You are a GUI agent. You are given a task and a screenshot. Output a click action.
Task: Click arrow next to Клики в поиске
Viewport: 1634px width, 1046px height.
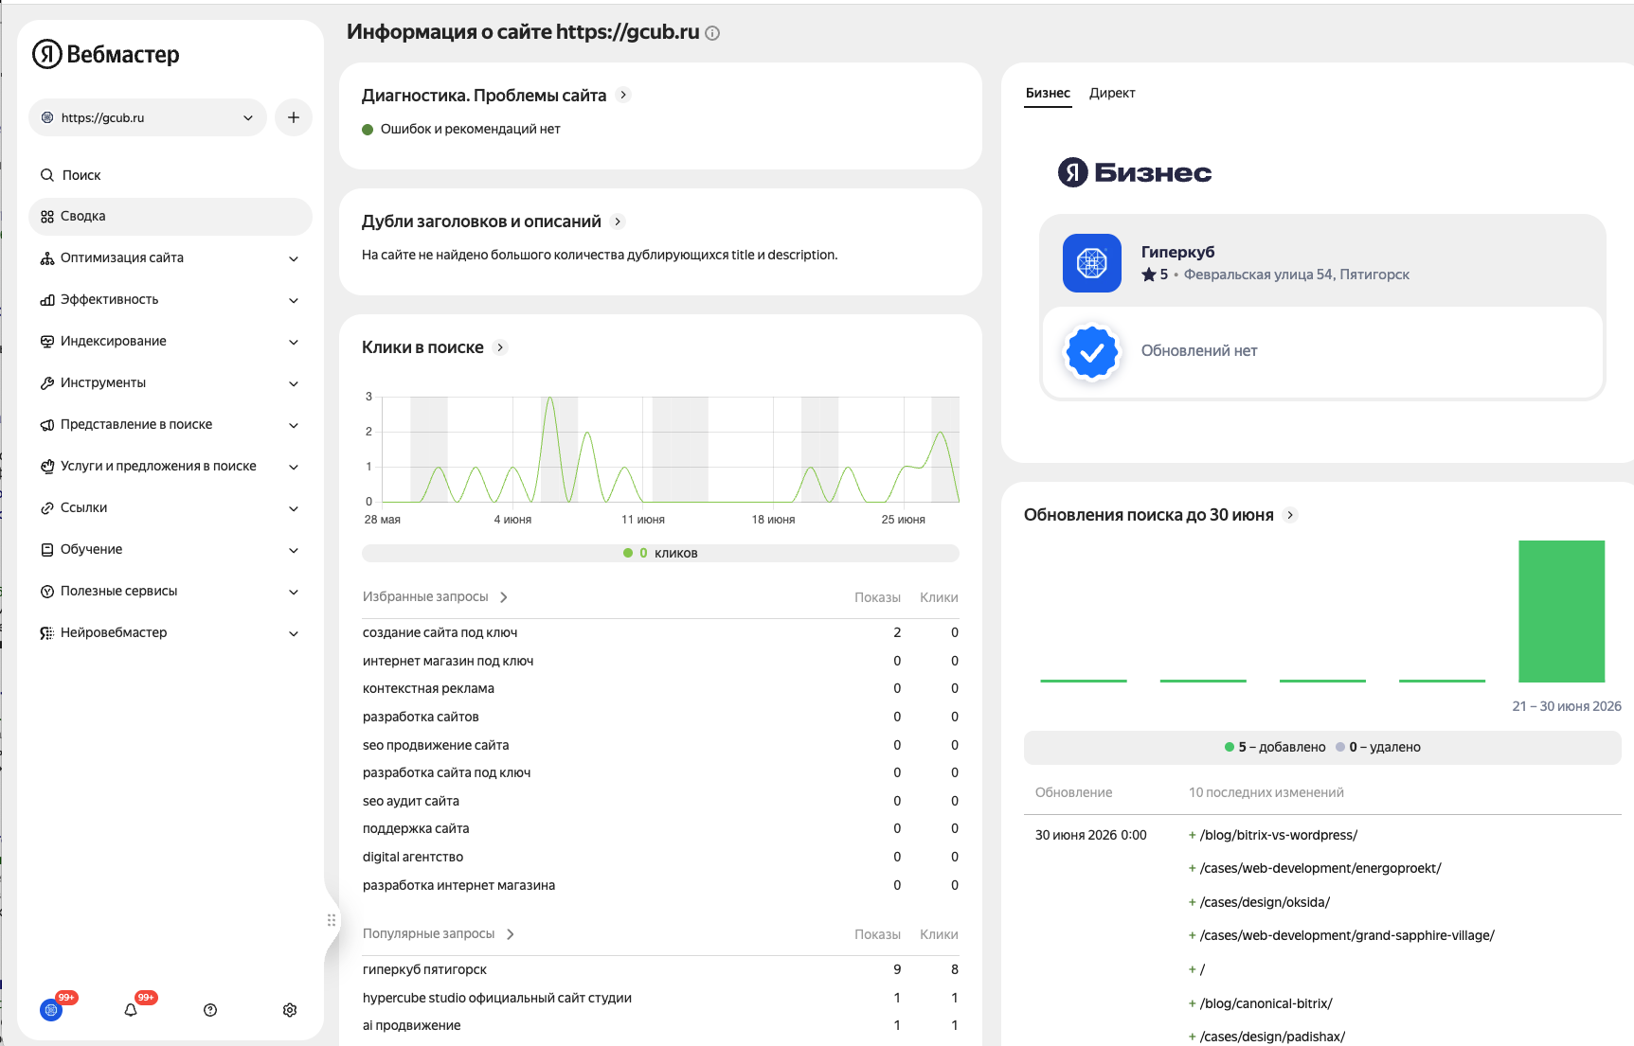pyautogui.click(x=500, y=347)
